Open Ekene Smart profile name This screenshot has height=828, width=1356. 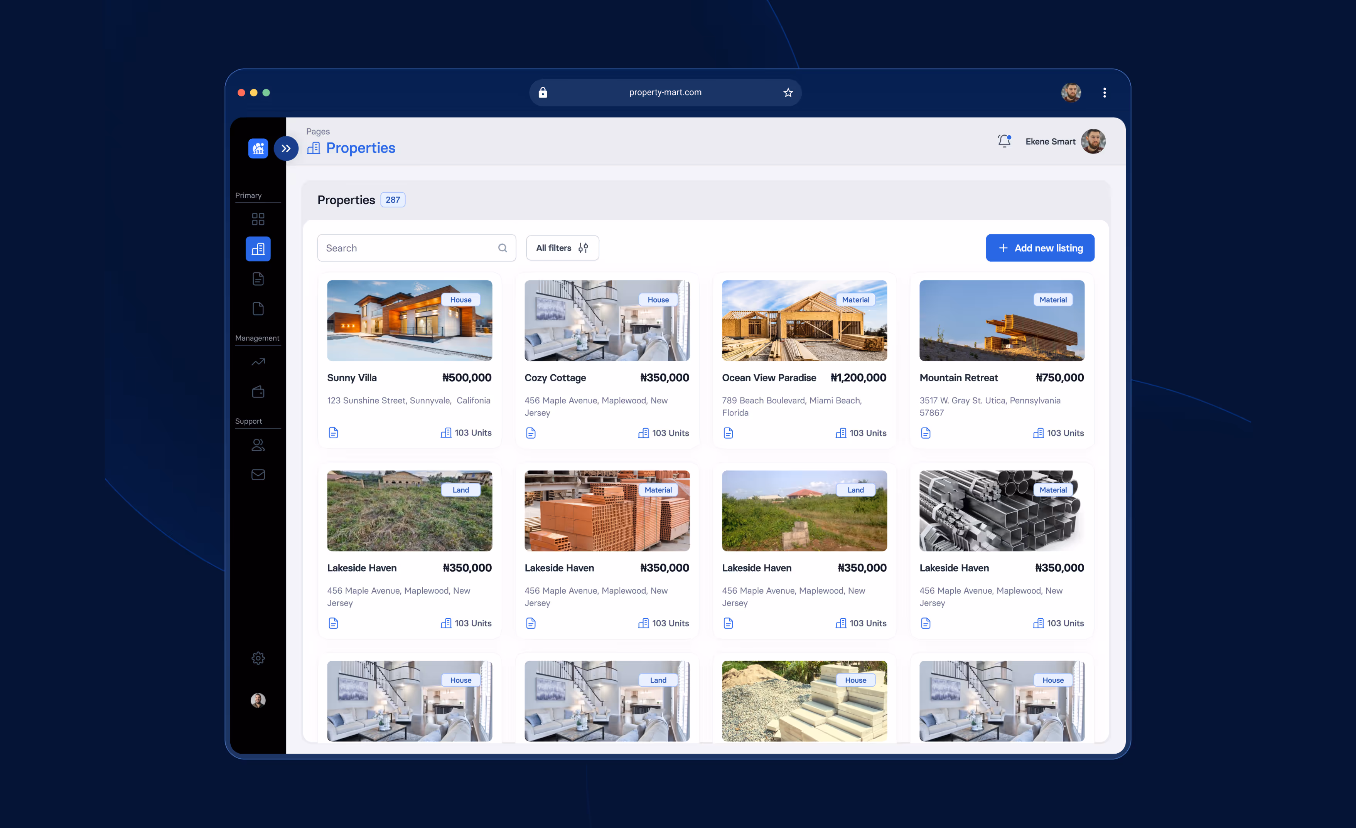(1049, 141)
